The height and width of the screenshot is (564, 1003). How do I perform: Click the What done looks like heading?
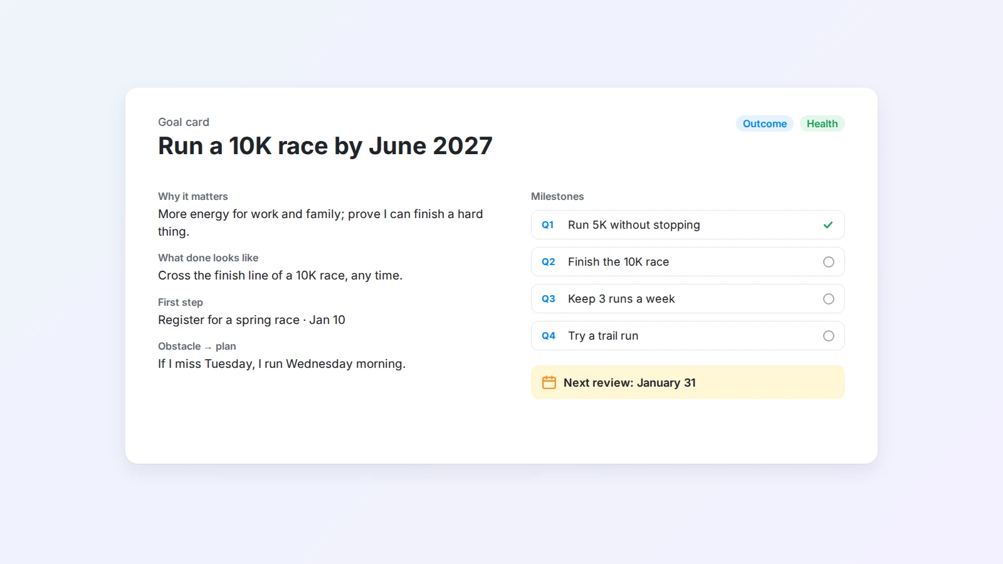208,258
